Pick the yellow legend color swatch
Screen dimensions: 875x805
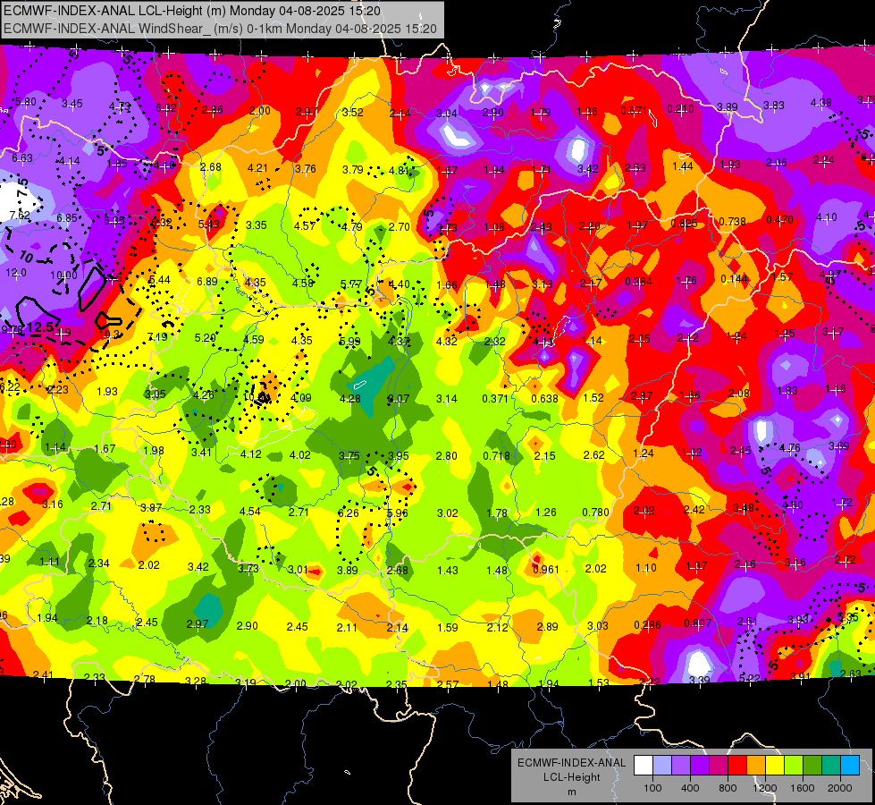click(x=775, y=766)
